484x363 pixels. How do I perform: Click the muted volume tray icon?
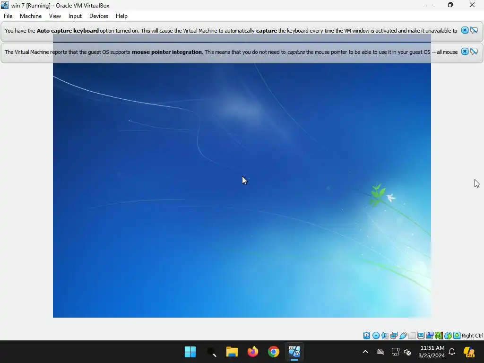(407, 352)
